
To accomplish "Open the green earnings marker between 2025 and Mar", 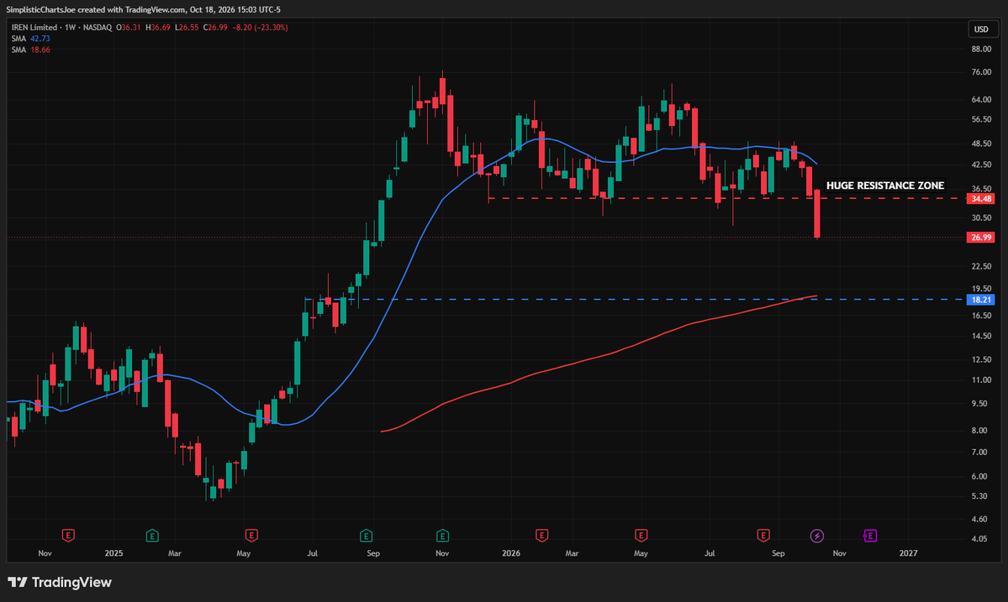I will click(152, 536).
